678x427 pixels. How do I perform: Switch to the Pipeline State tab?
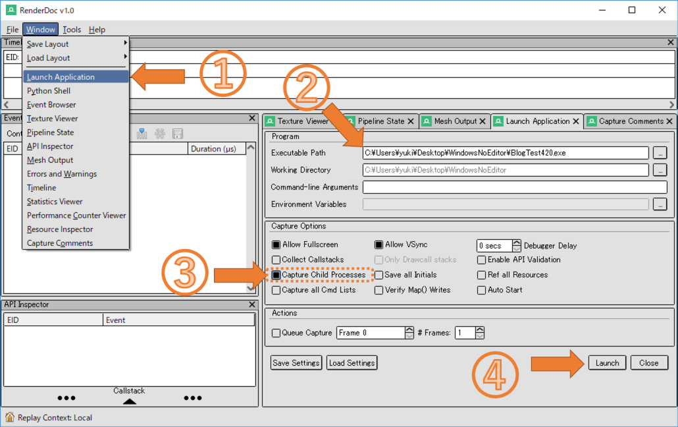point(380,121)
